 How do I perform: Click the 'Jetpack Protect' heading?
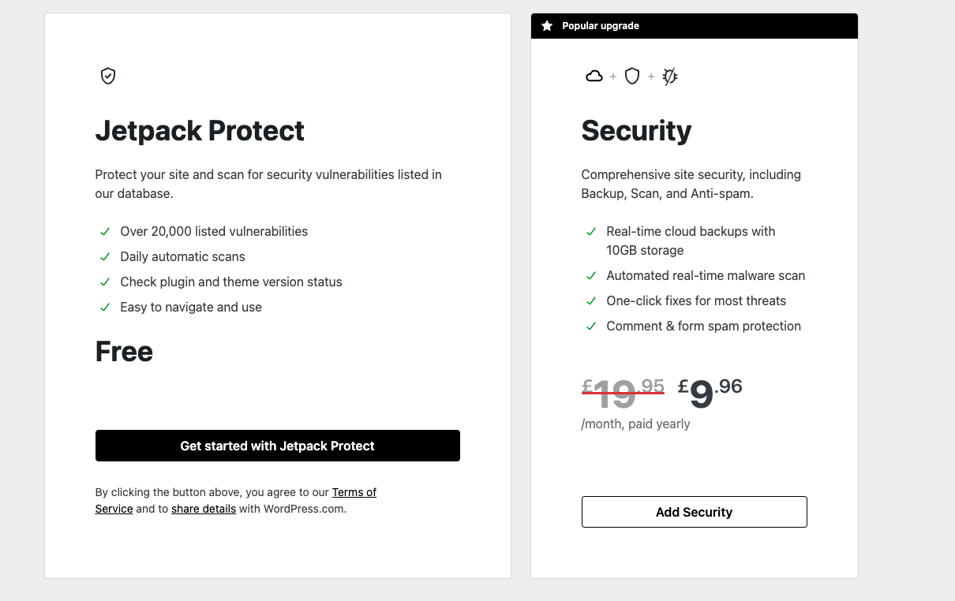coord(199,131)
